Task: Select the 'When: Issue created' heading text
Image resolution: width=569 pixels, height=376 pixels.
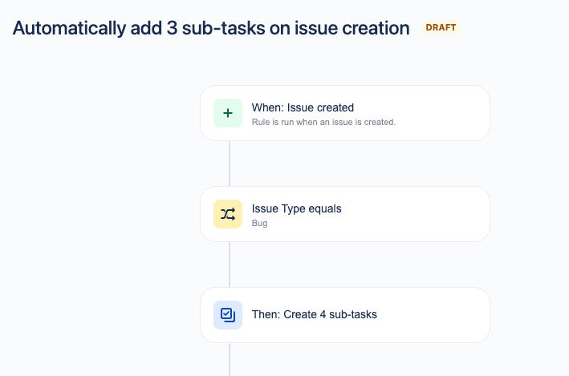Action: point(303,107)
